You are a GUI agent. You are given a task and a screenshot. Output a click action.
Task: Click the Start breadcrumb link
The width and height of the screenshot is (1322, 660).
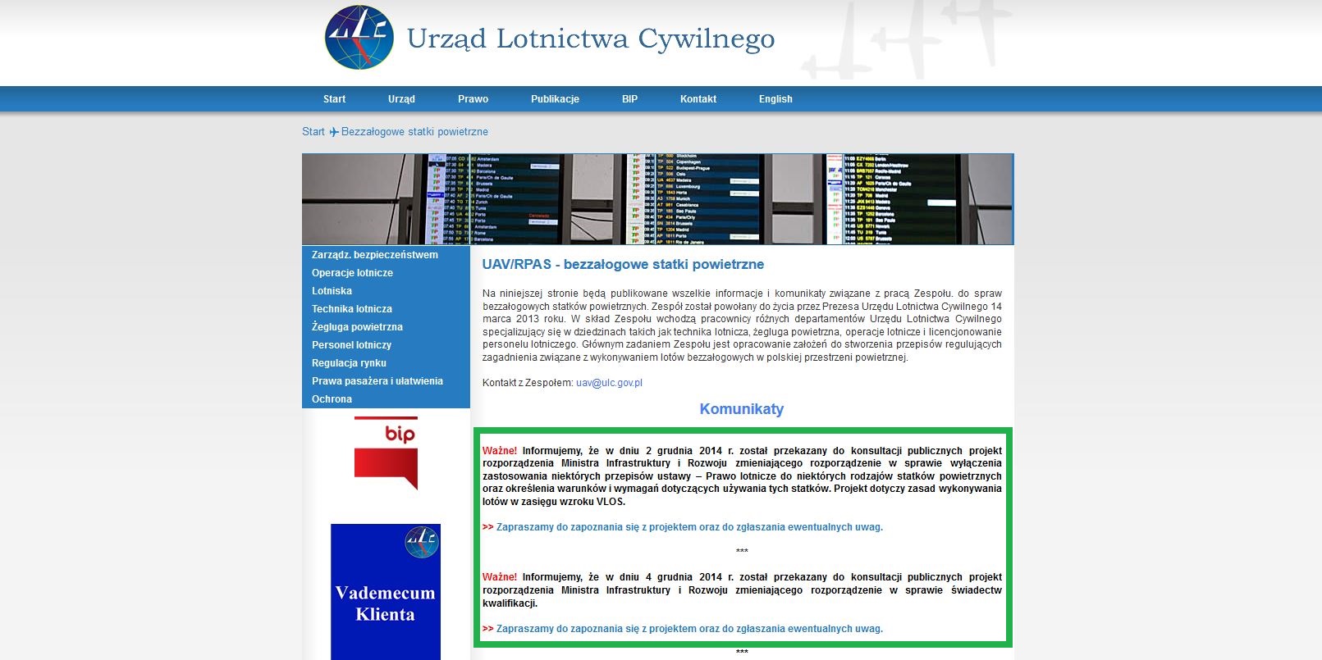tap(313, 131)
